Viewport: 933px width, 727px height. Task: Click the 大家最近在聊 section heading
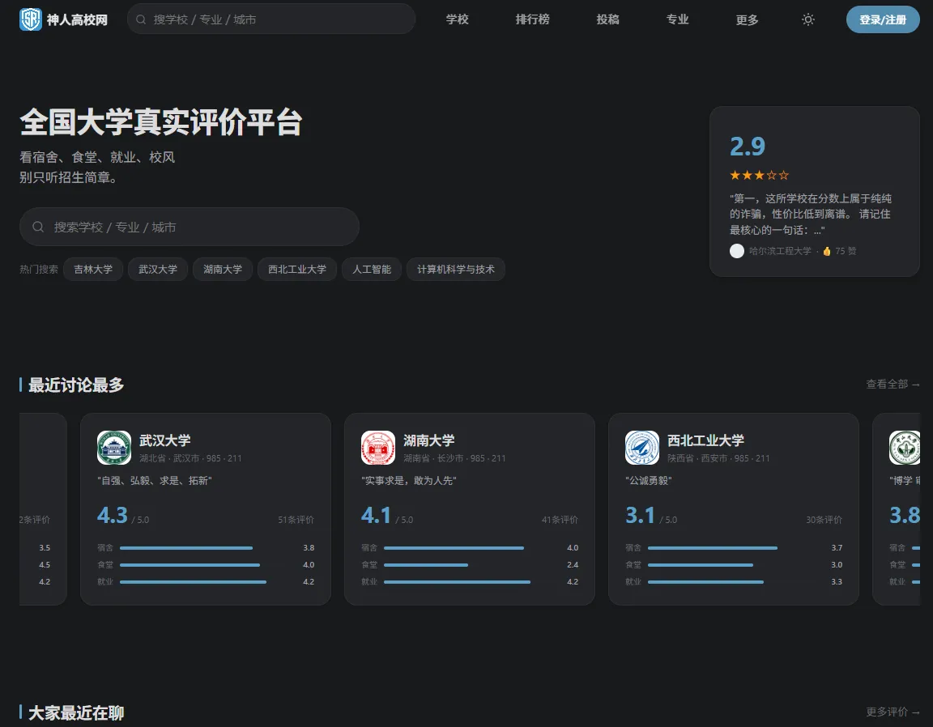click(76, 712)
